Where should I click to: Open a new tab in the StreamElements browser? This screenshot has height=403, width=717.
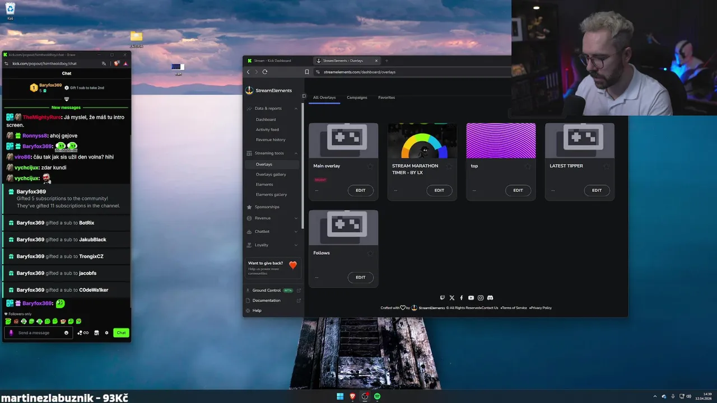point(387,60)
